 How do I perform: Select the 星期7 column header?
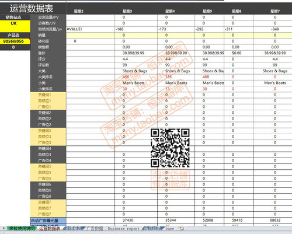pyautogui.click(x=275, y=11)
